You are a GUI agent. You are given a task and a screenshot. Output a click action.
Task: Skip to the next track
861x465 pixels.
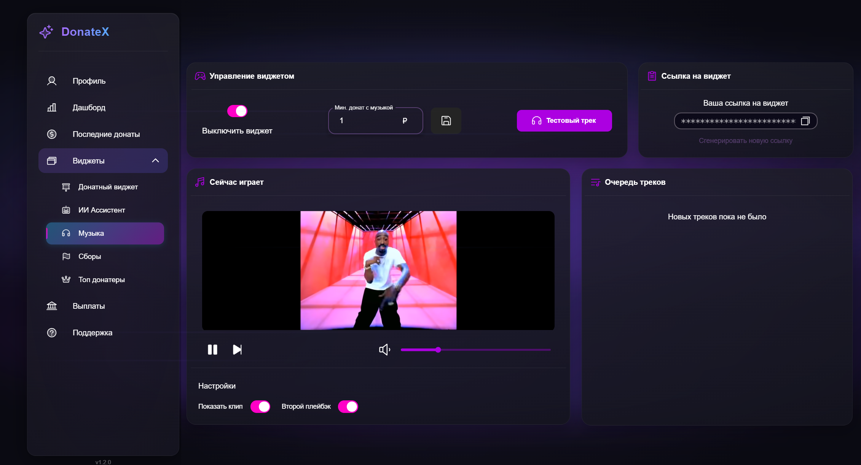pyautogui.click(x=237, y=350)
